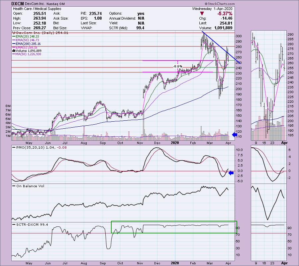The image size is (299, 266).
Task: Click the EMA(20) 248.33 legend entry
Action: coord(26,37)
